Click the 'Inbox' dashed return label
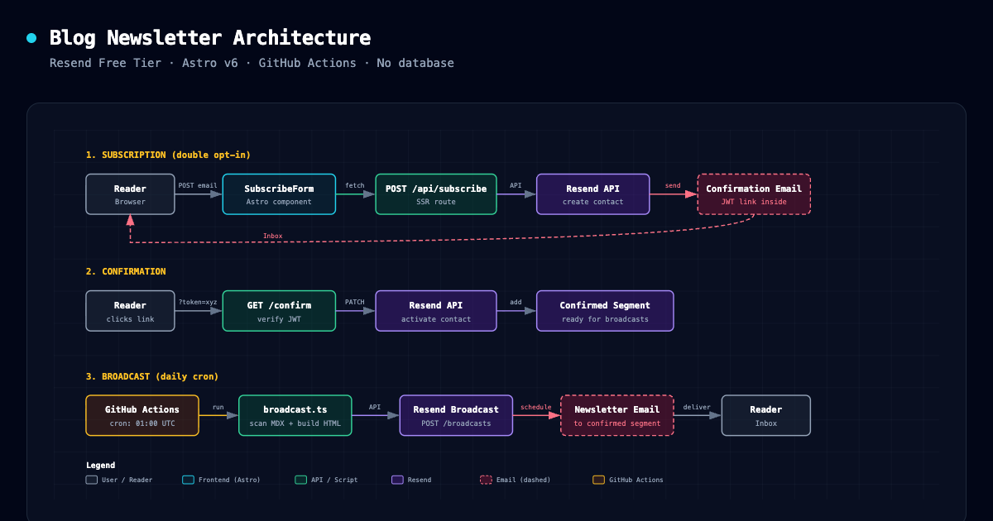The height and width of the screenshot is (521, 993). pos(272,236)
